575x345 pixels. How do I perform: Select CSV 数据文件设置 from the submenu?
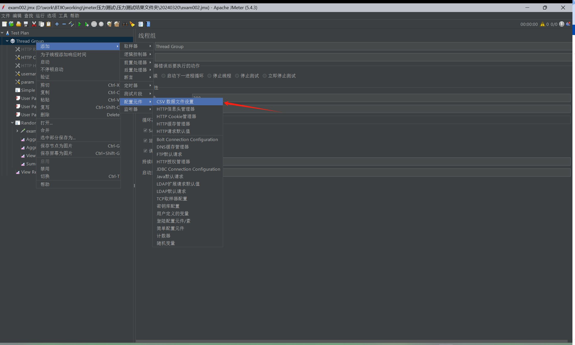coord(175,102)
